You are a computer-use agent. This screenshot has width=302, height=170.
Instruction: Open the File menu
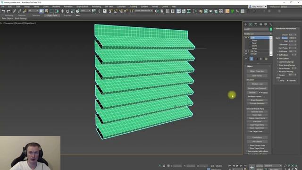(x=3, y=7)
